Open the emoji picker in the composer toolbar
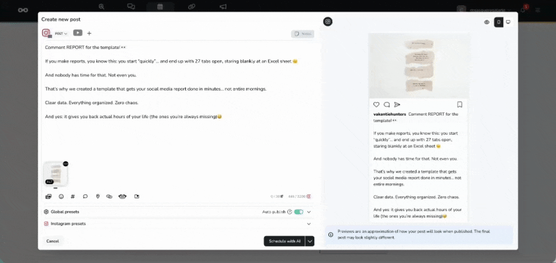556x263 pixels. [61, 197]
